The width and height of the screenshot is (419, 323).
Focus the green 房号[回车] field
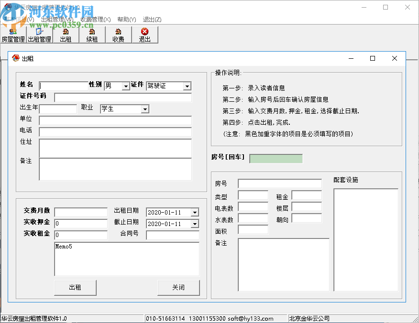pyautogui.click(x=276, y=159)
